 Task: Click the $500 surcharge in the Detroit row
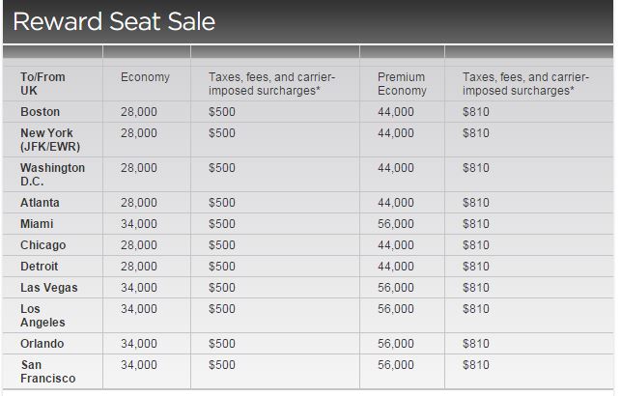tap(221, 267)
